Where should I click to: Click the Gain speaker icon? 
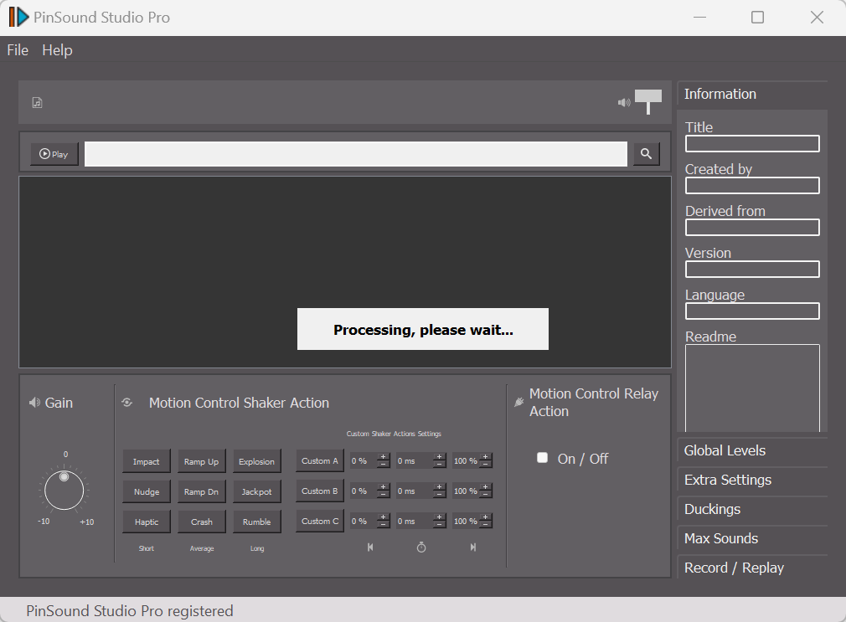pos(34,403)
